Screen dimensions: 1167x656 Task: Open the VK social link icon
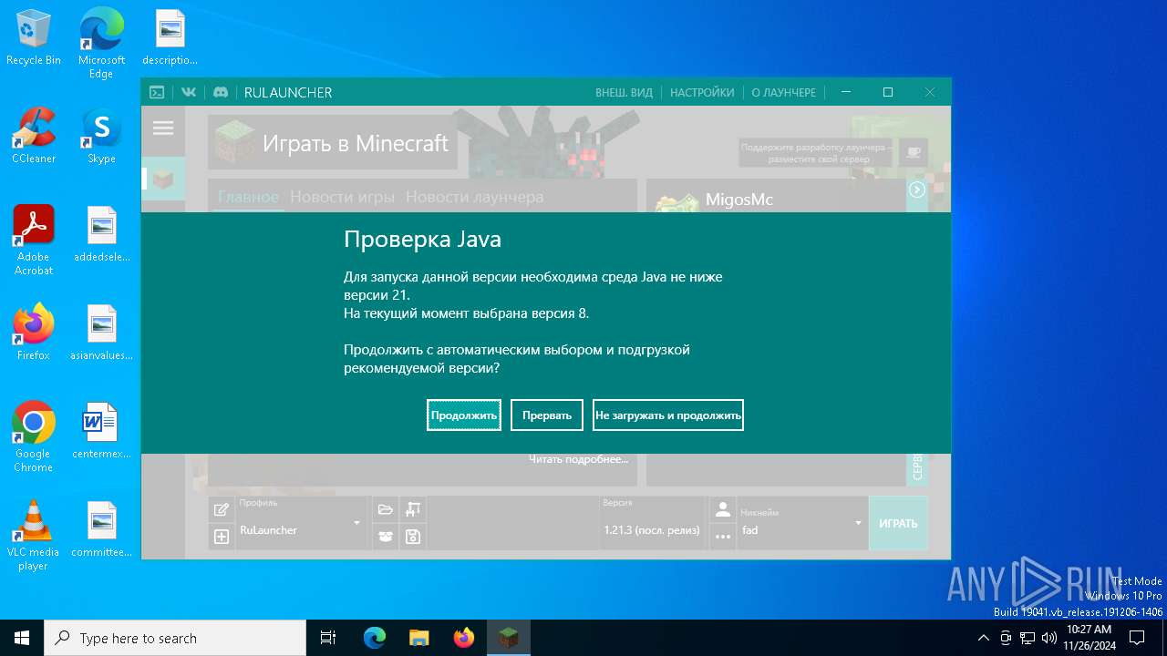(189, 92)
